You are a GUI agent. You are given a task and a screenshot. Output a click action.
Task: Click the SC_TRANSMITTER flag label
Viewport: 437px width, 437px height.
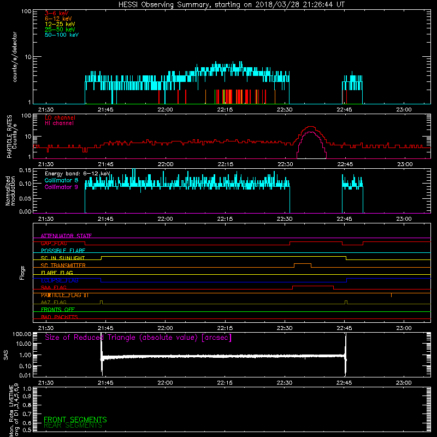[63, 265]
